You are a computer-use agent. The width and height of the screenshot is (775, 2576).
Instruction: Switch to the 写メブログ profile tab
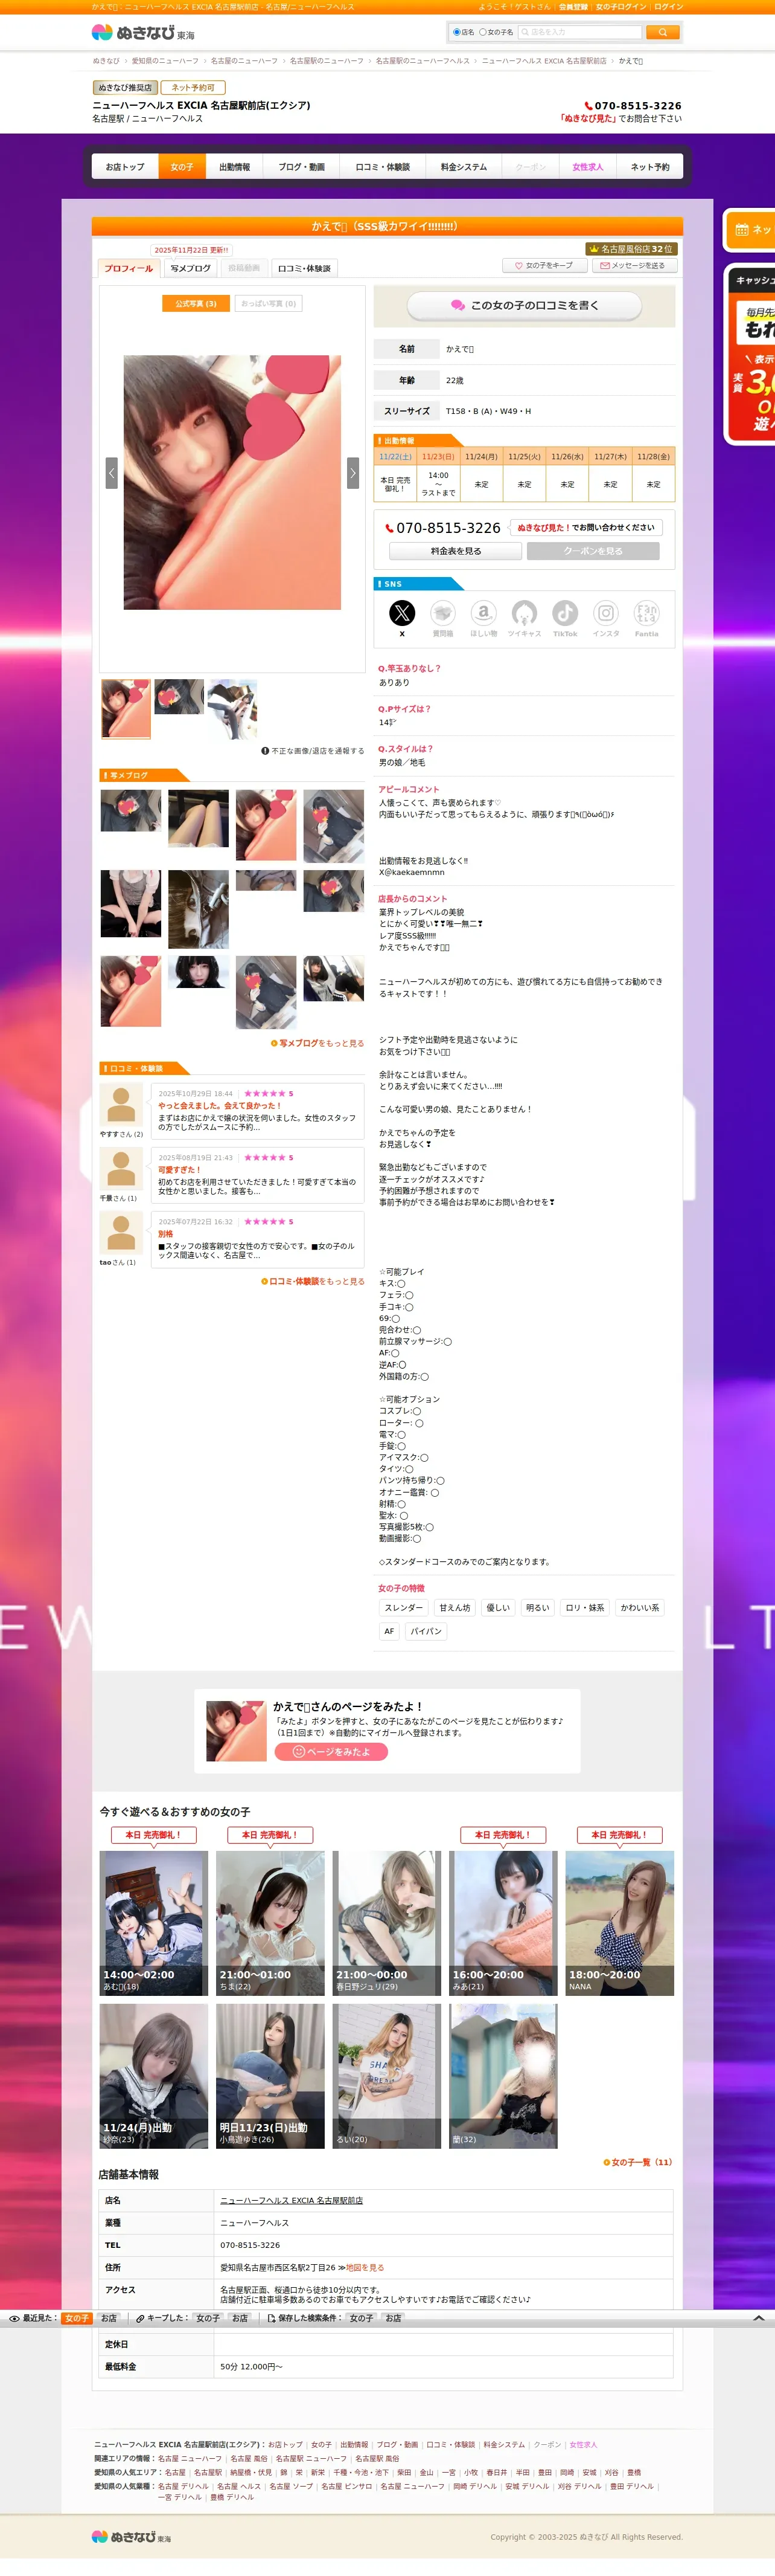pyautogui.click(x=191, y=268)
